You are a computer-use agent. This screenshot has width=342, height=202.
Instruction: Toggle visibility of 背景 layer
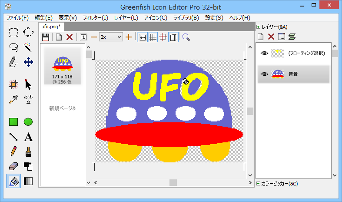[264, 74]
